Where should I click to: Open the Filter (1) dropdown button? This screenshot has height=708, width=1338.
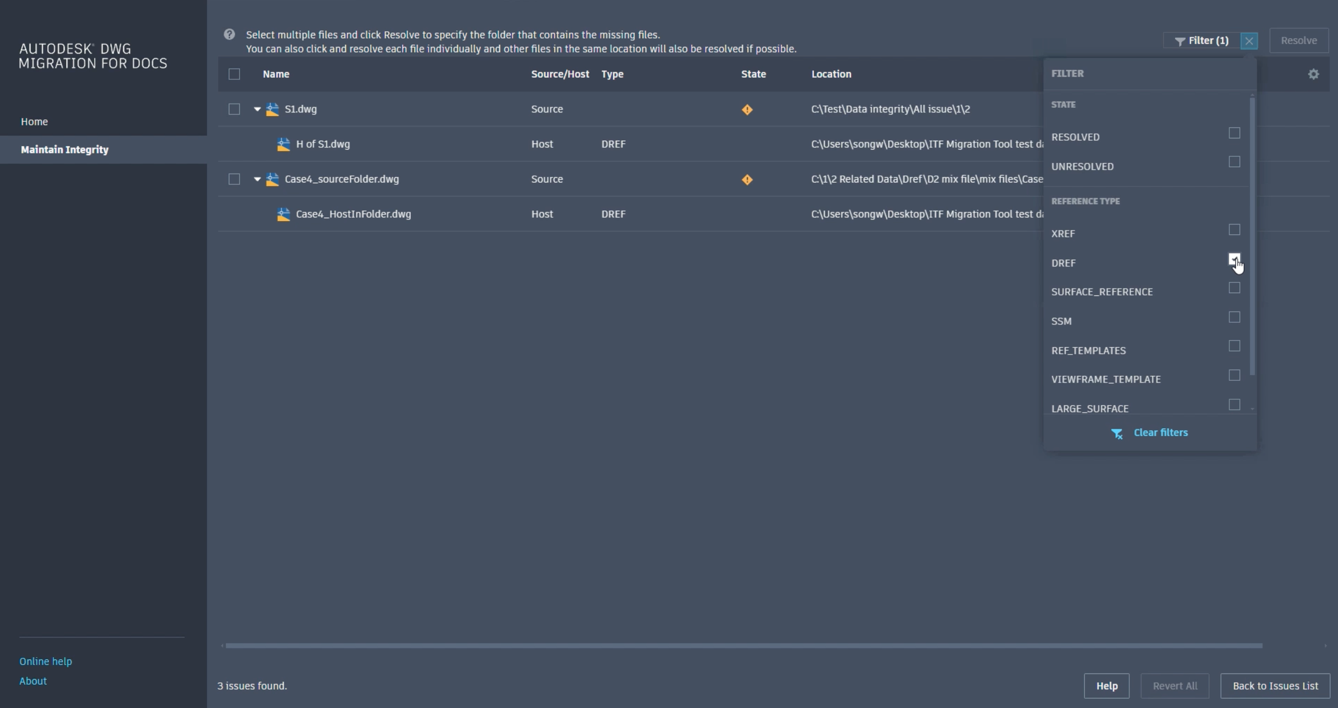[x=1201, y=40]
